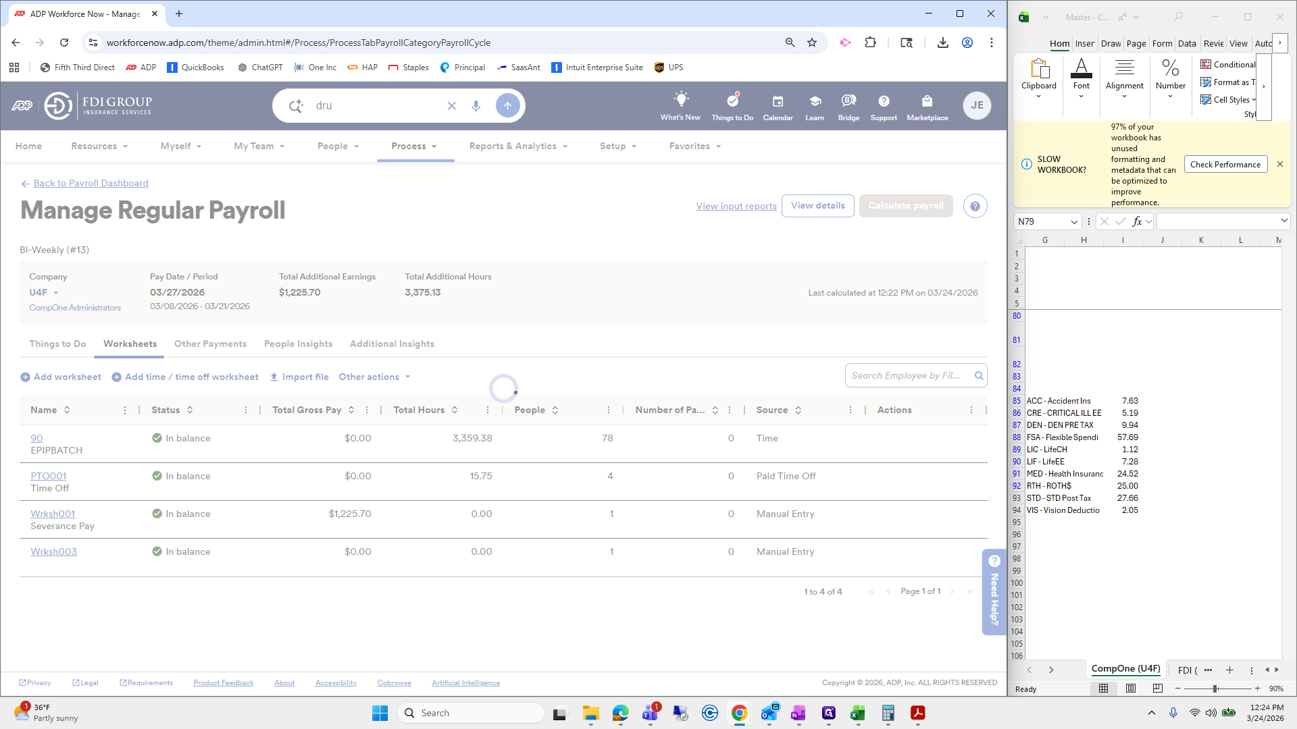The width and height of the screenshot is (1297, 729).
Task: Expand the U4F company dropdown
Action: coord(55,293)
